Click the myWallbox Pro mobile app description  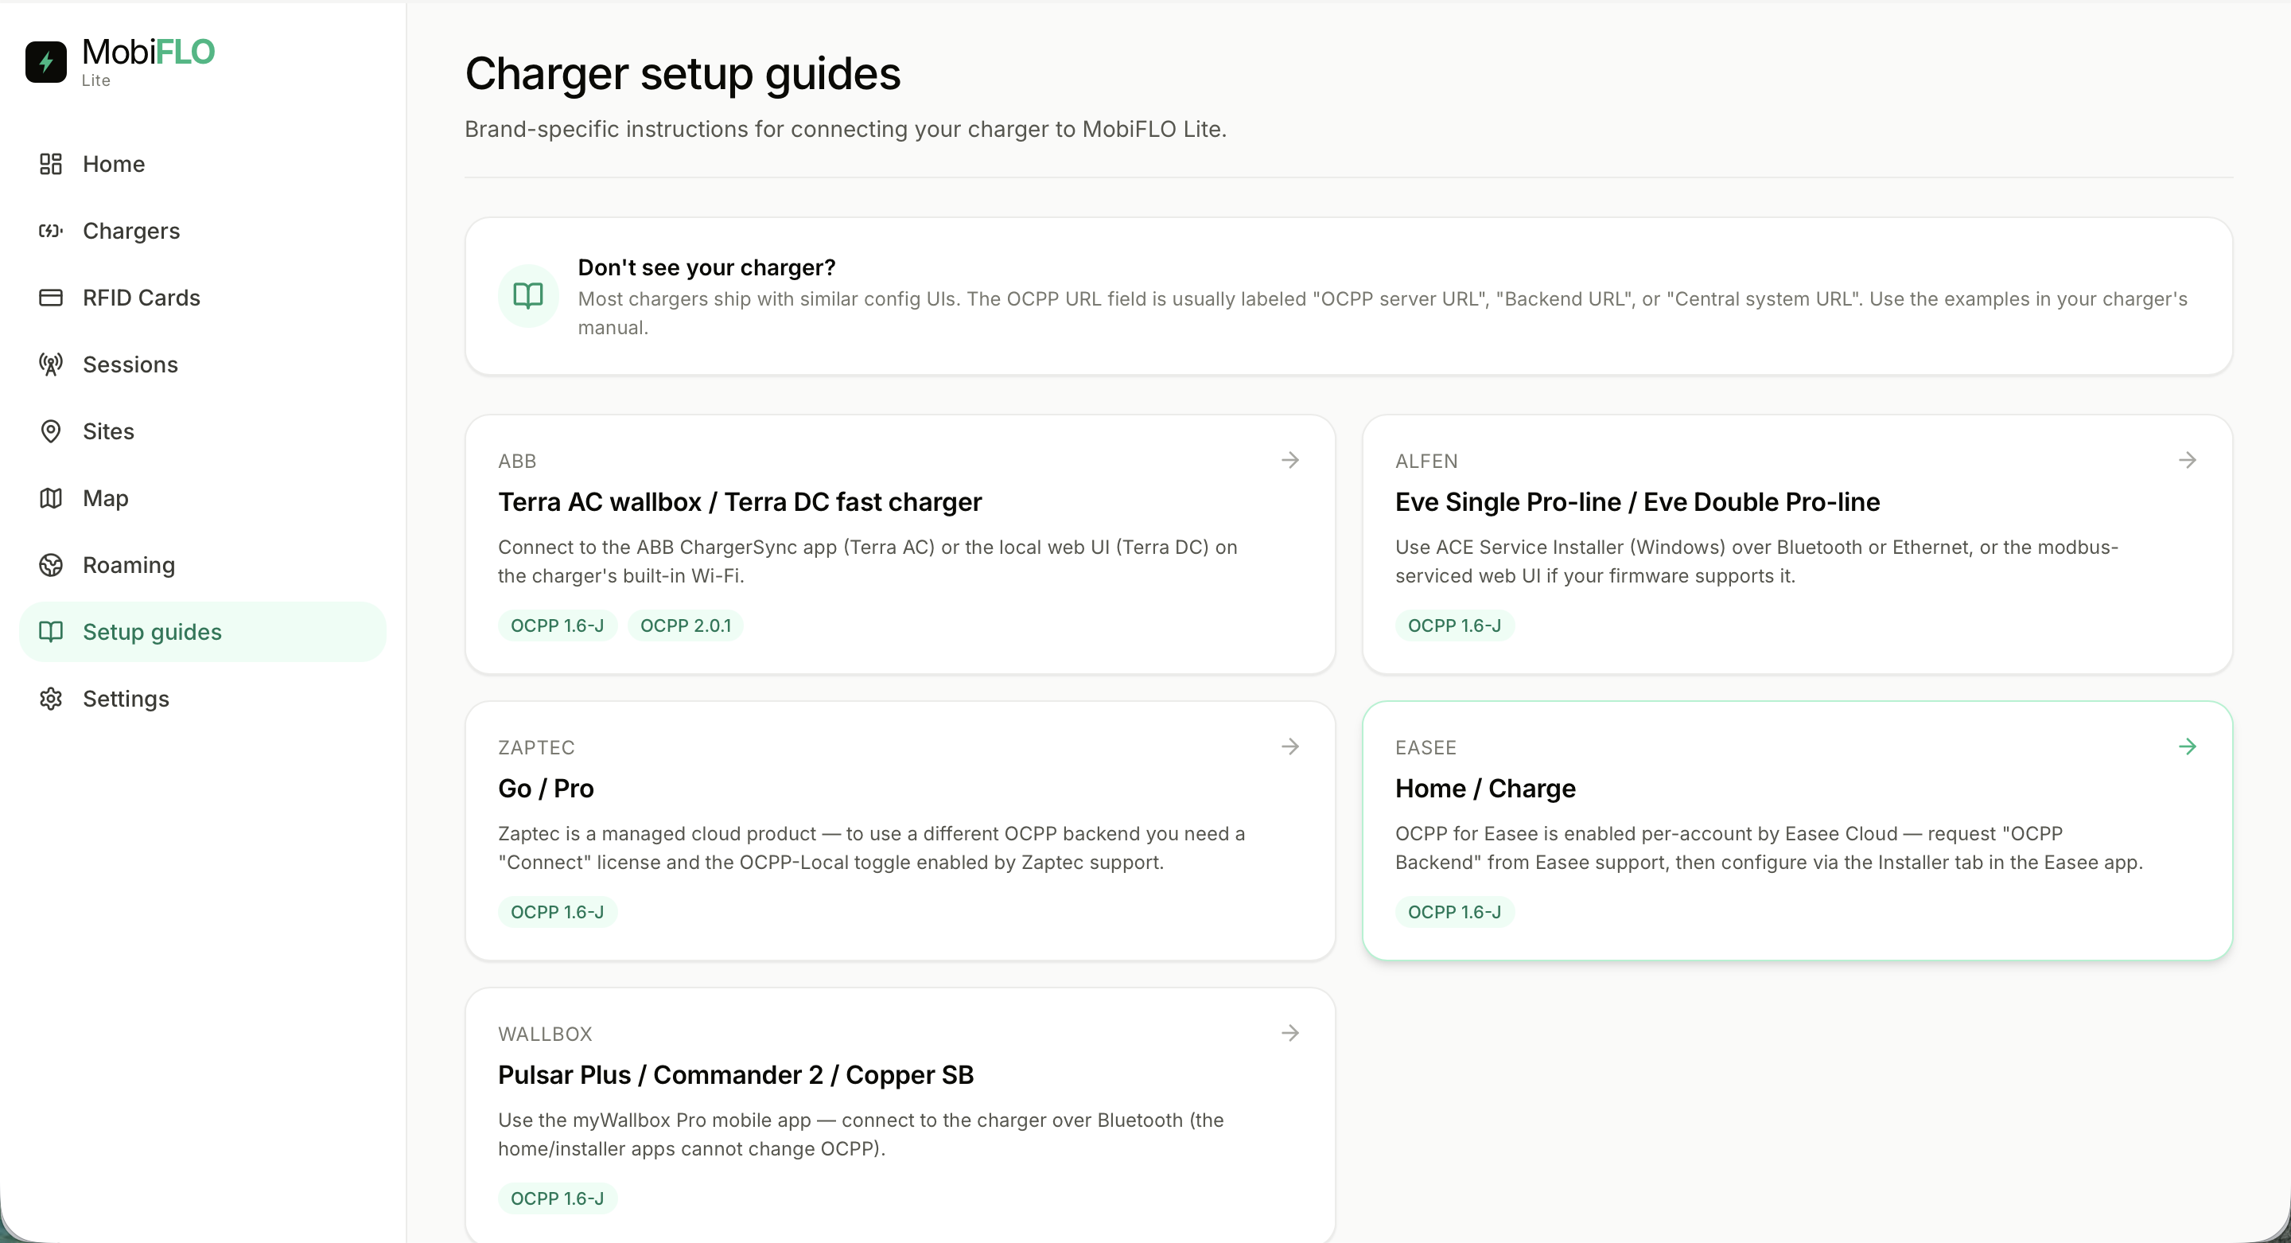[860, 1135]
